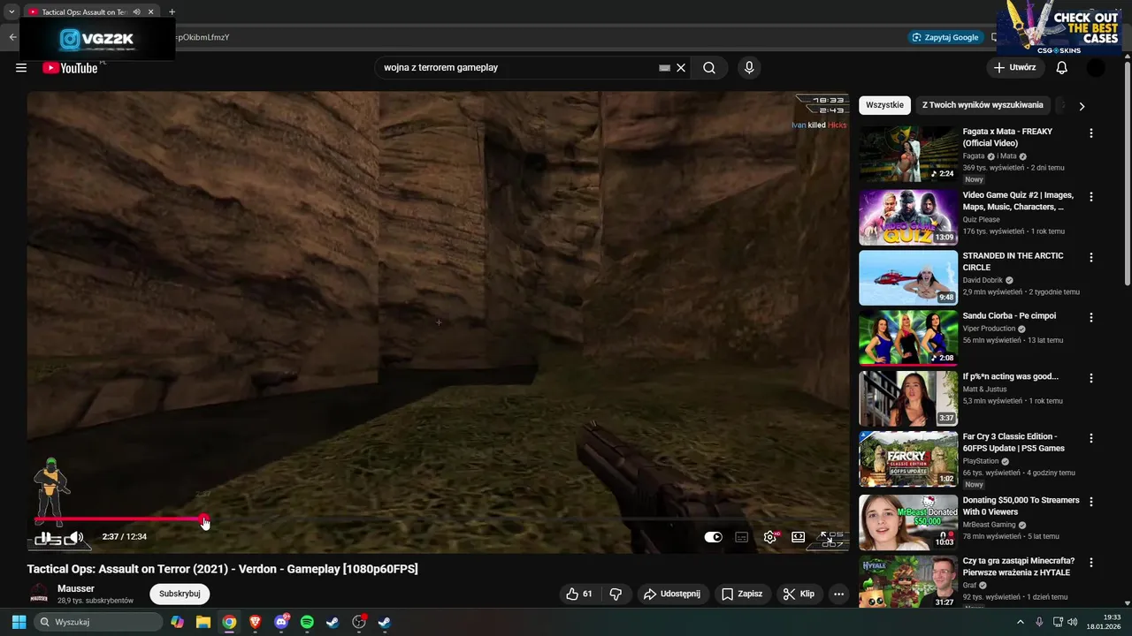
Task: Open the Fagata x Mata FREAKY thumbnail
Action: [908, 155]
